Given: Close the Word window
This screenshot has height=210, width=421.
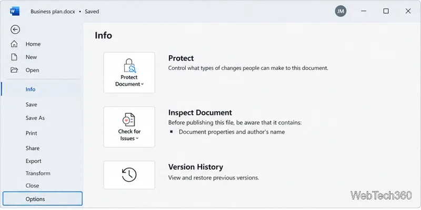Looking at the screenshot, I should [x=408, y=11].
